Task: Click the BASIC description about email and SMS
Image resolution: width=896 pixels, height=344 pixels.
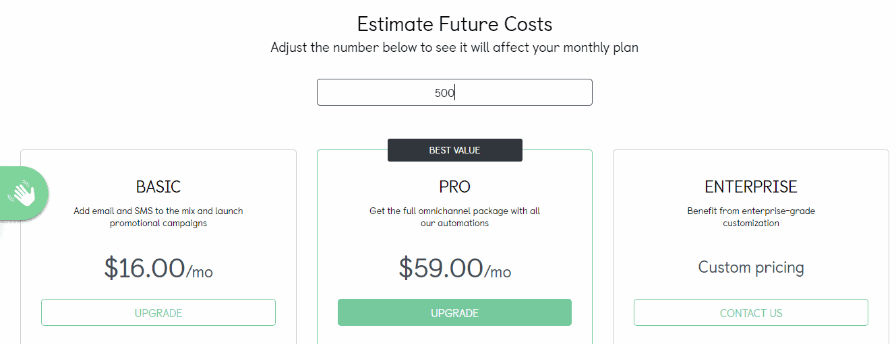Action: pos(158,217)
